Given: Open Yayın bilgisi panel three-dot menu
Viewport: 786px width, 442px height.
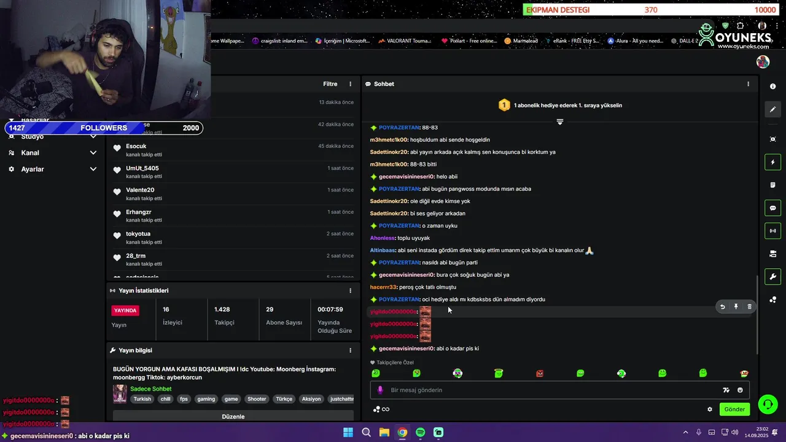Looking at the screenshot, I should 351,351.
